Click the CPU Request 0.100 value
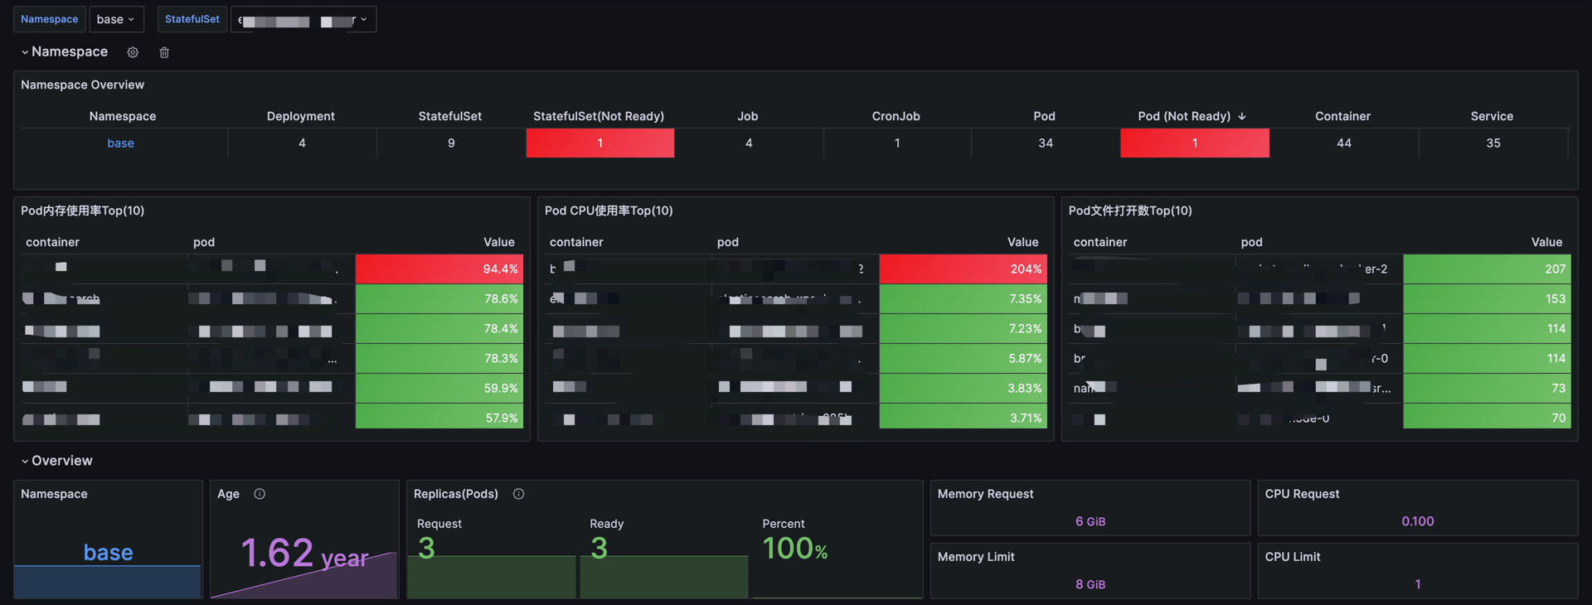 click(1418, 521)
